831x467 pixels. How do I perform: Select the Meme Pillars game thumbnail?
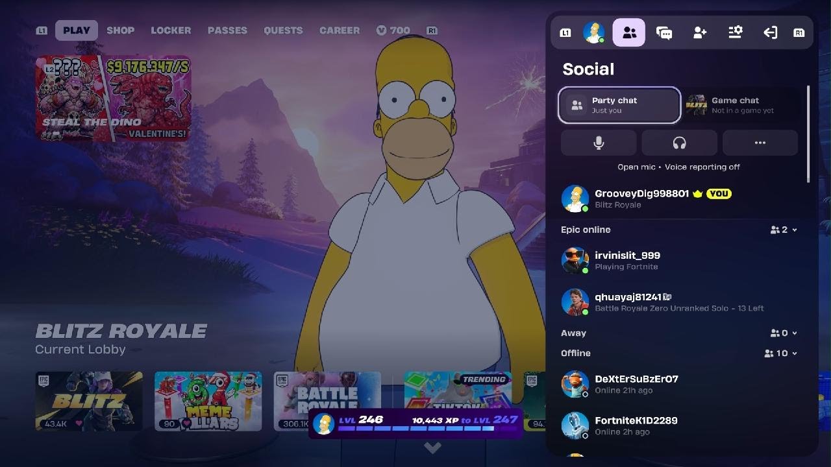click(208, 401)
